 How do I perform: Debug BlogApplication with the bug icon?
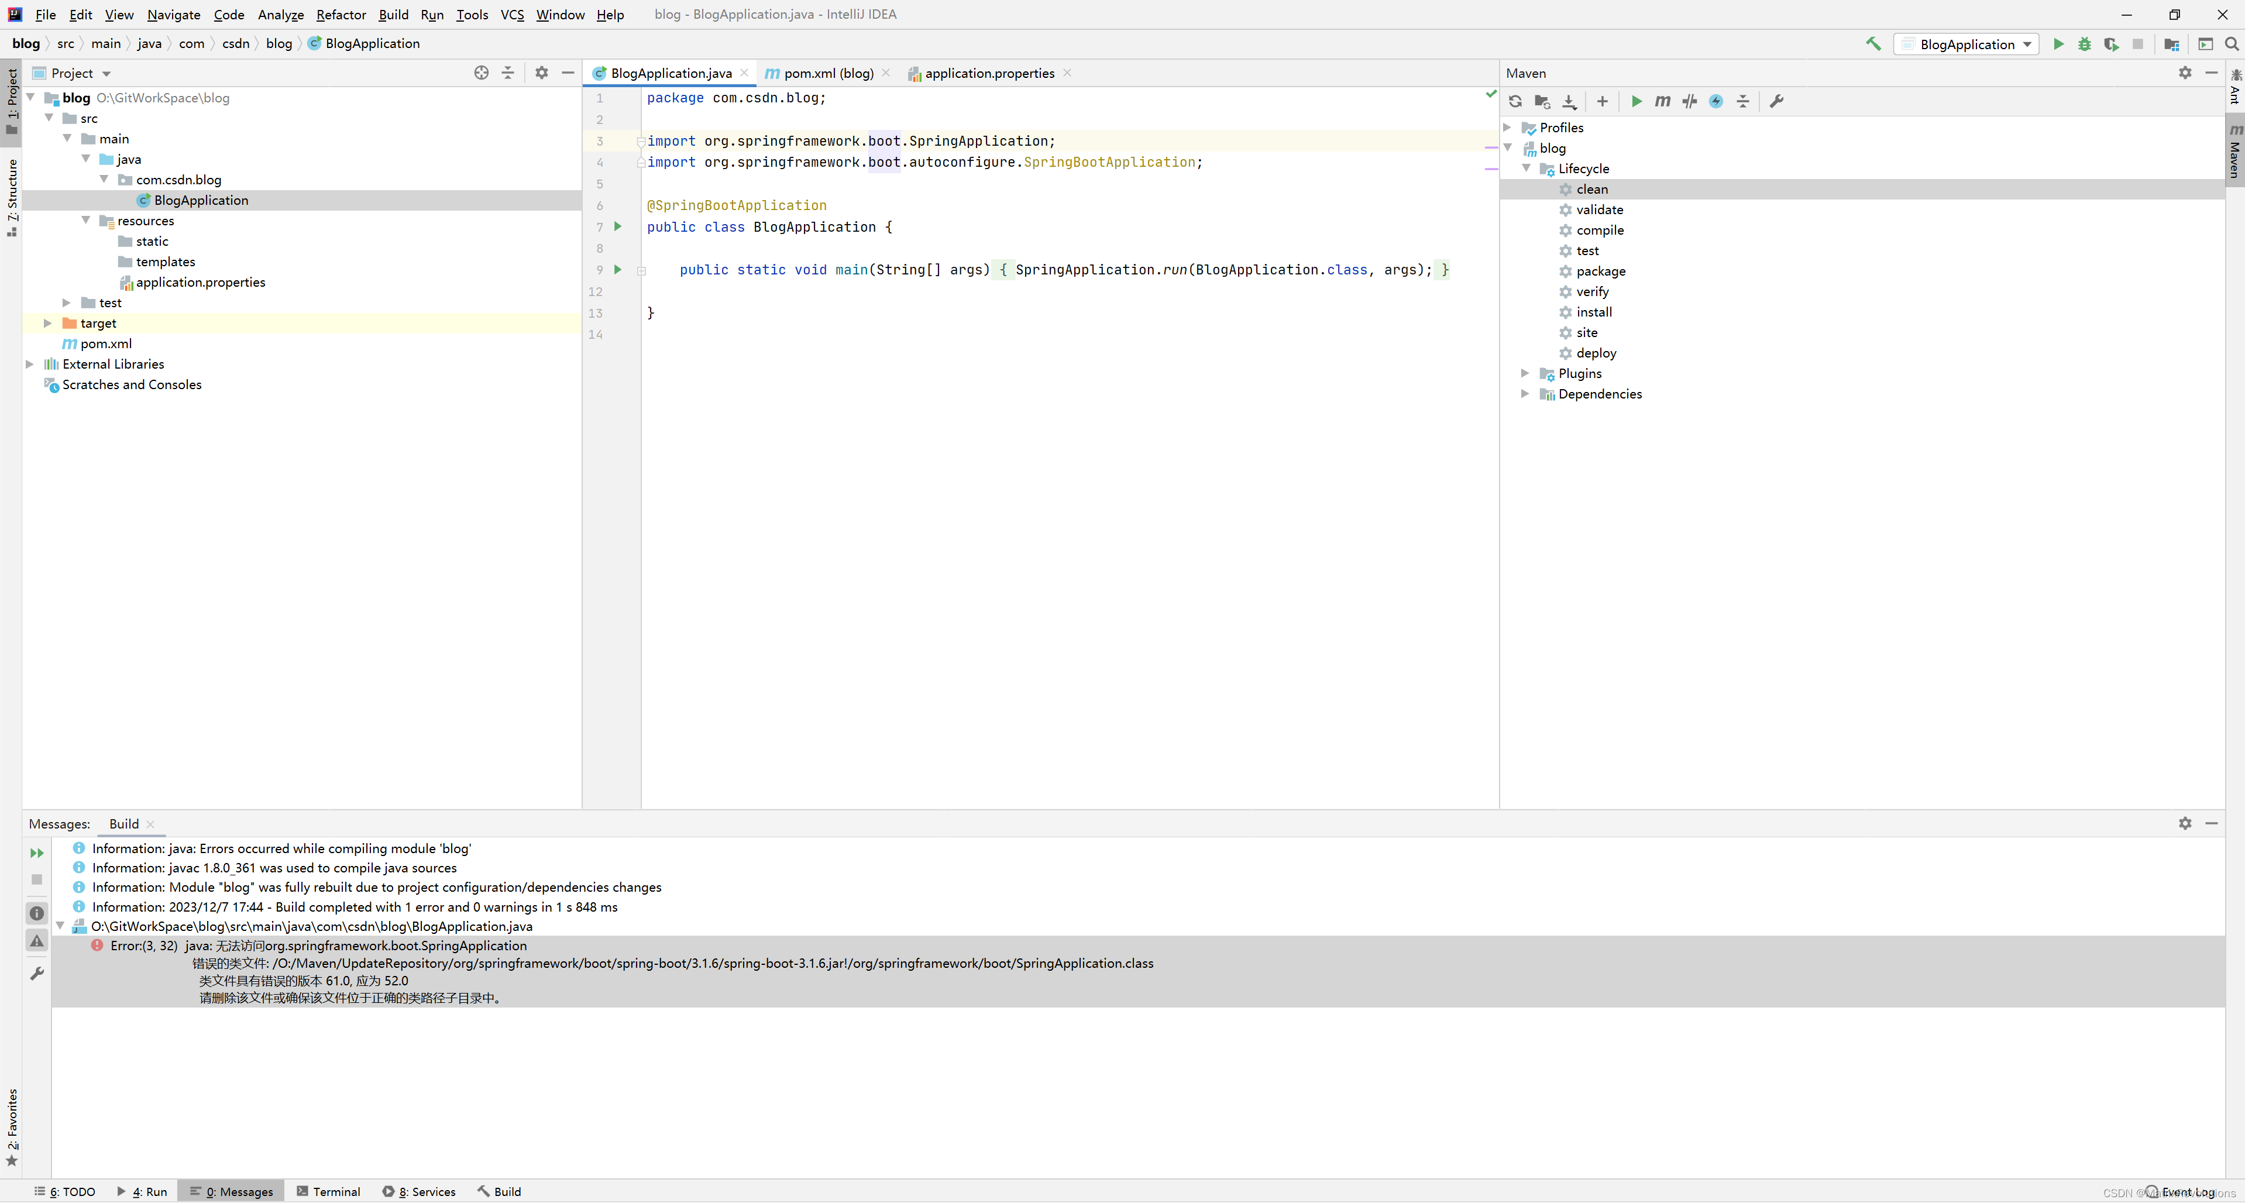pos(2085,43)
